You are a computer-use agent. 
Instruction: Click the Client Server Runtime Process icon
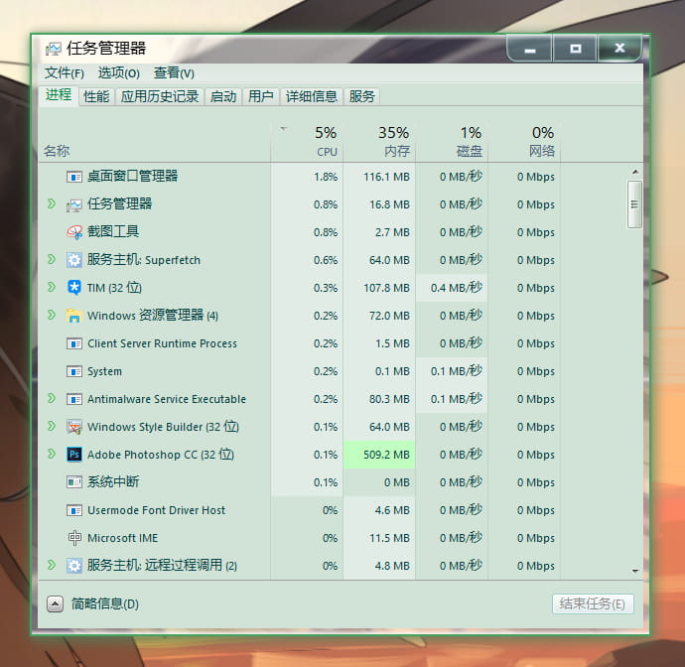click(74, 343)
